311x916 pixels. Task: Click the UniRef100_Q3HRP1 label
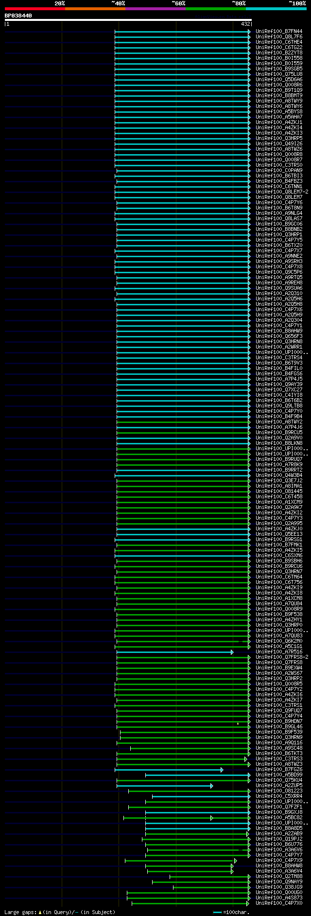click(x=279, y=235)
